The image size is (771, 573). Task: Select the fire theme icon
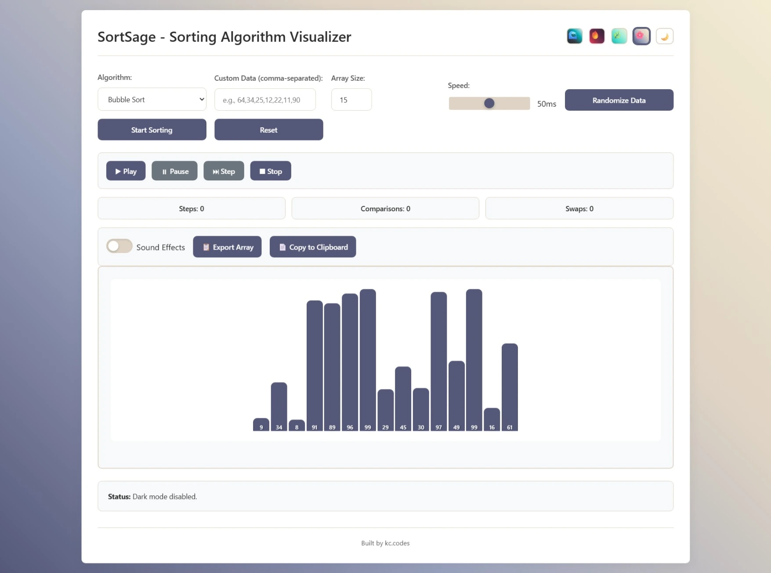[x=597, y=36]
